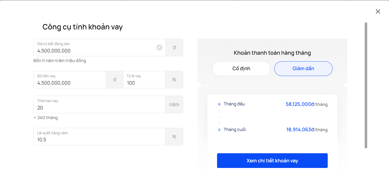Click Xem chi tiết khoản vay button
Screen dimensions: 389x191
pos(272,161)
